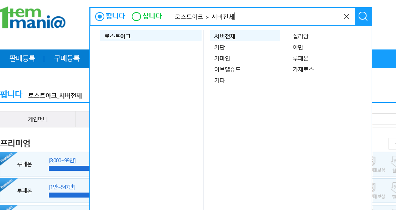Select the 카제로스 server
This screenshot has width=396, height=210.
click(x=303, y=69)
